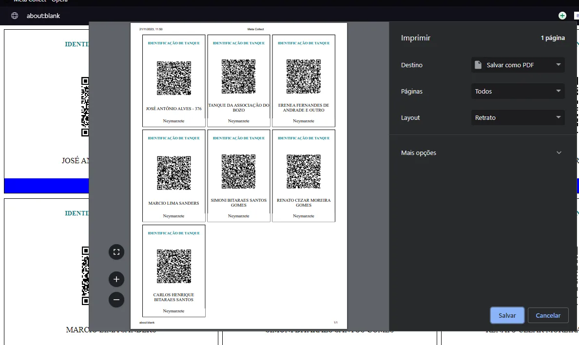This screenshot has width=579, height=345.
Task: Click the '1 página' page count text
Action: point(553,38)
